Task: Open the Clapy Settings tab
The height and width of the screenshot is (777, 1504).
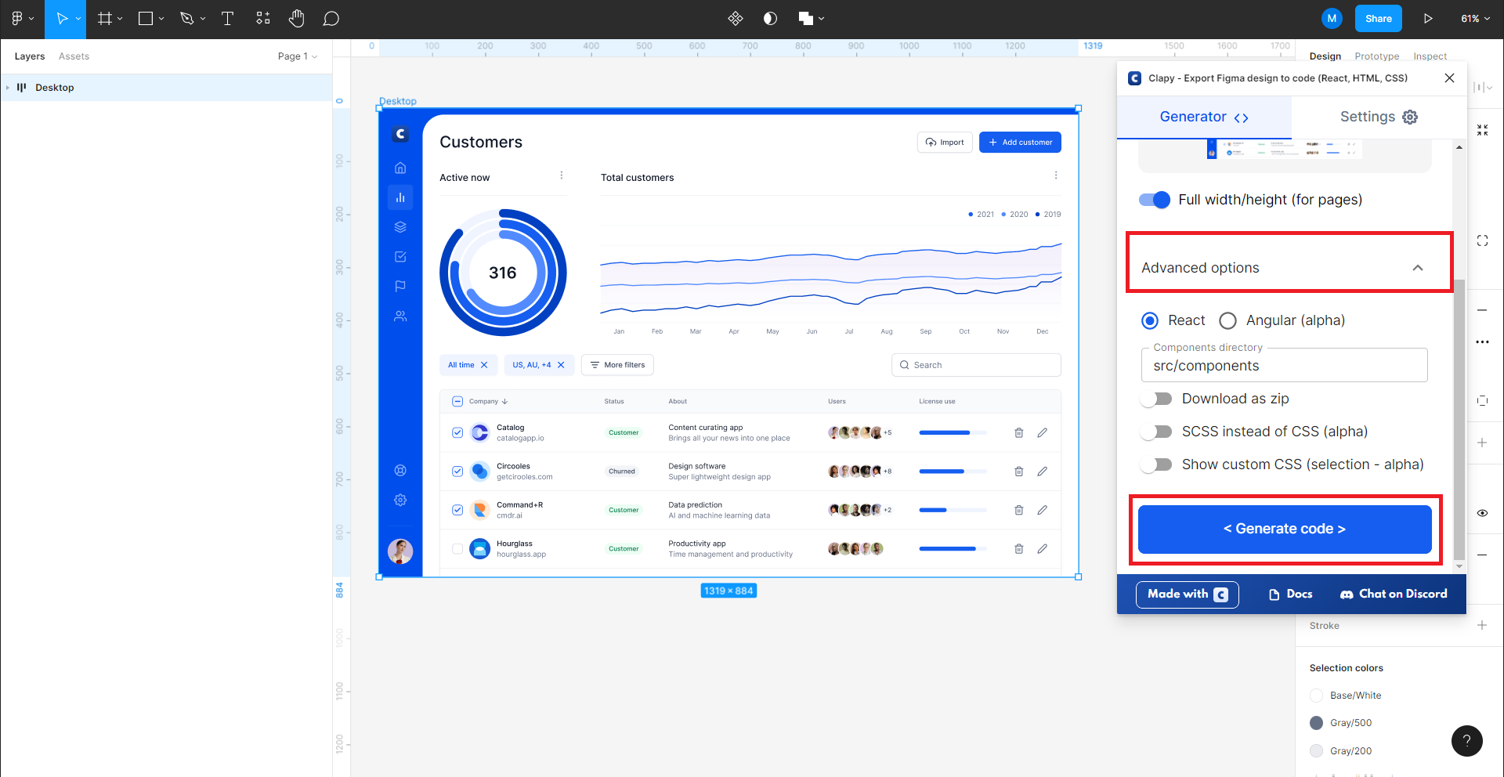Action: click(x=1379, y=117)
